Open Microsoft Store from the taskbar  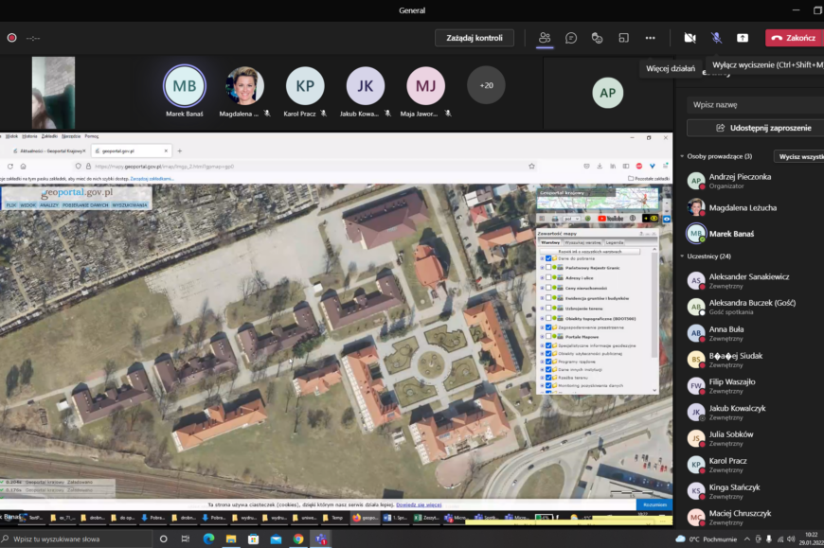click(x=253, y=539)
